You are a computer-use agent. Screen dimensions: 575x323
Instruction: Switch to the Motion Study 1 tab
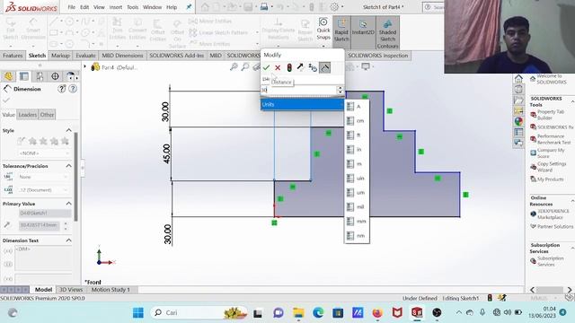[111, 289]
